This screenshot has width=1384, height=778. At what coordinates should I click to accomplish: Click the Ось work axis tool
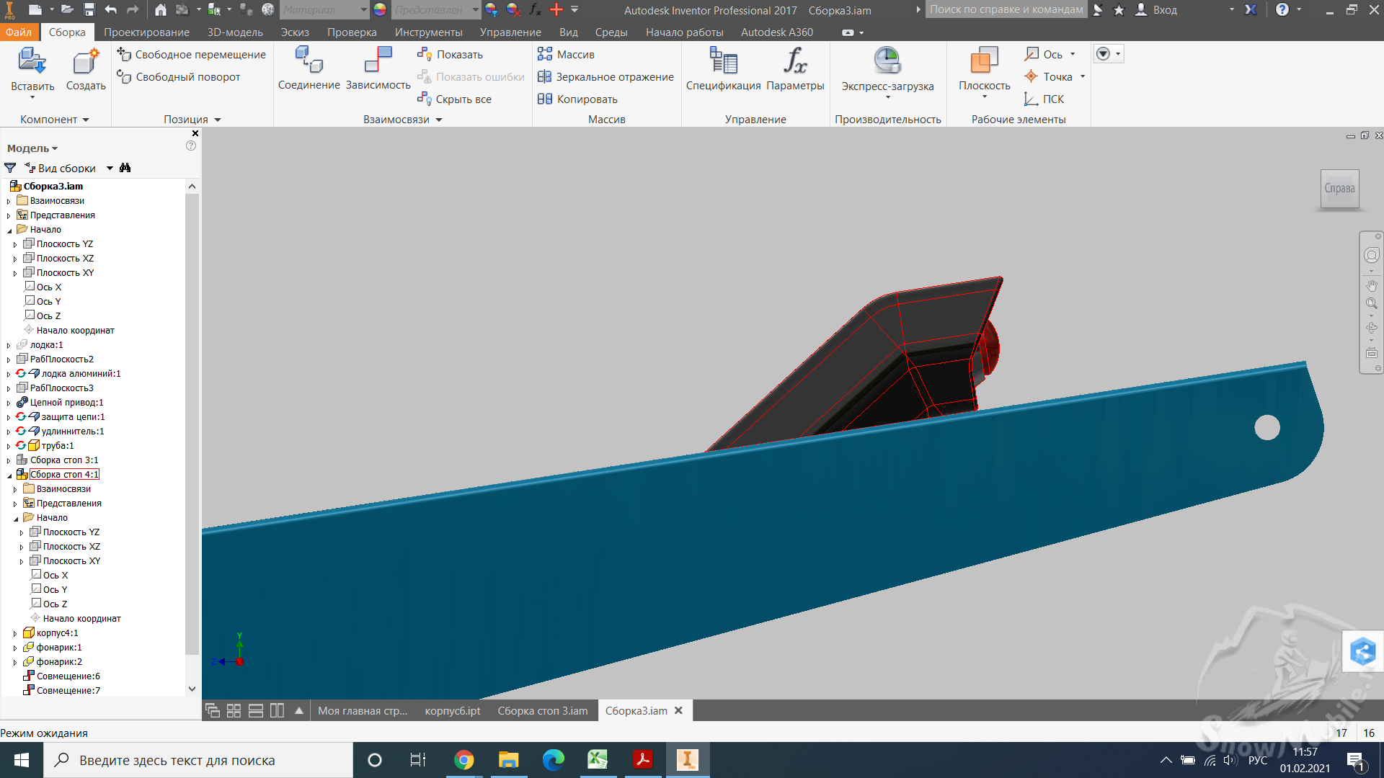1044,55
